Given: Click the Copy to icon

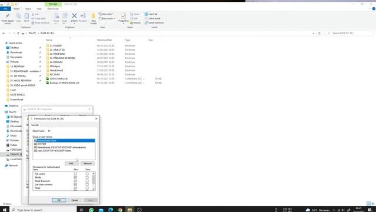Looking at the screenshot, I should point(65,18).
